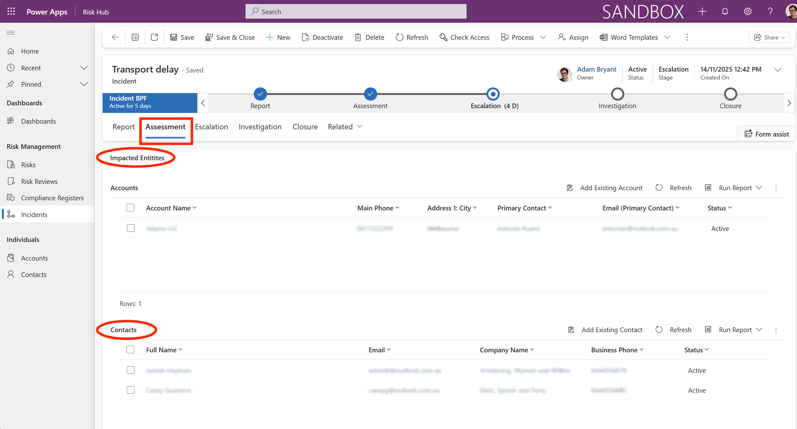This screenshot has width=797, height=429.
Task: Check the second Contacts row checkbox
Action: pyautogui.click(x=131, y=390)
